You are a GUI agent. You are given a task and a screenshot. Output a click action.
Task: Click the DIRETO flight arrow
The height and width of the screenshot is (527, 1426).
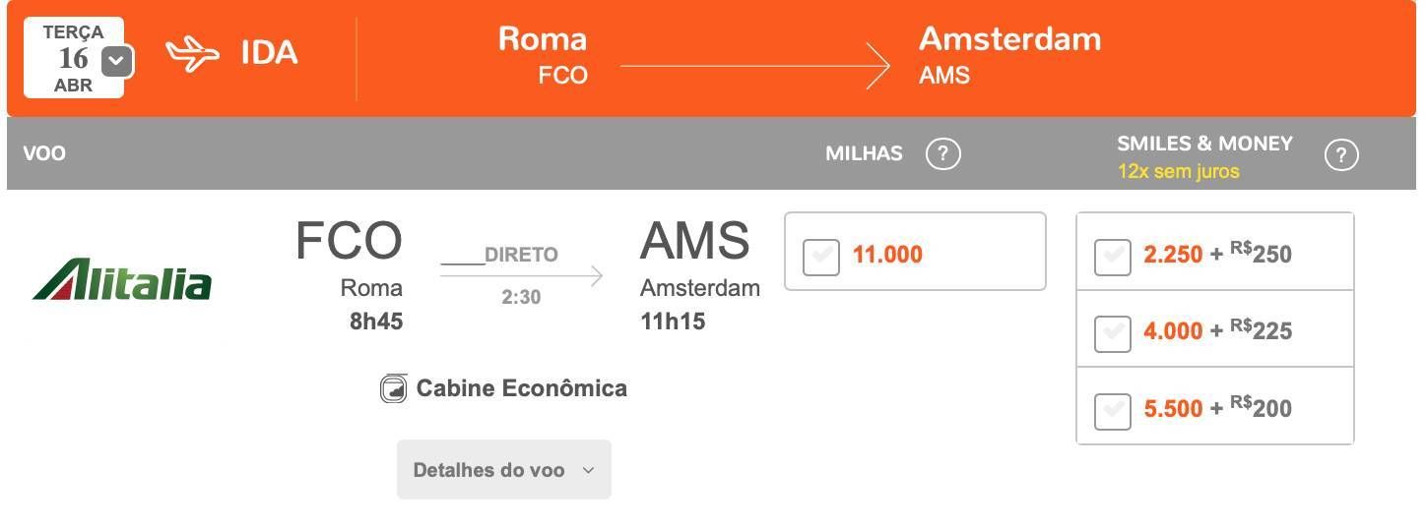tap(521, 276)
